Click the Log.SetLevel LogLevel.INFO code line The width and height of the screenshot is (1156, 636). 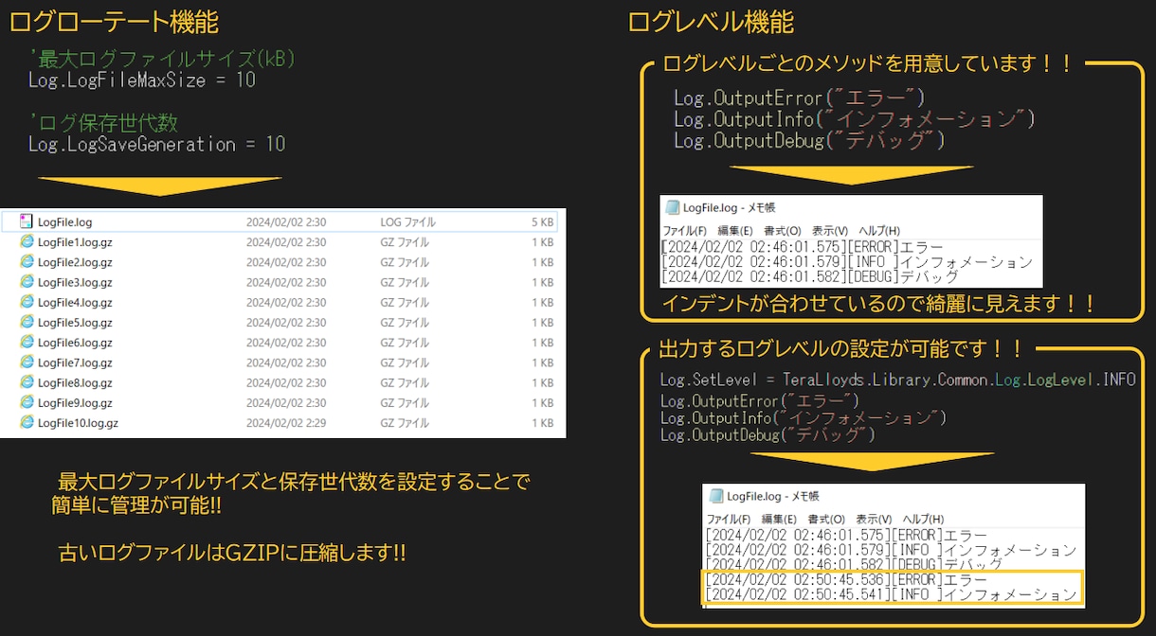tap(897, 380)
